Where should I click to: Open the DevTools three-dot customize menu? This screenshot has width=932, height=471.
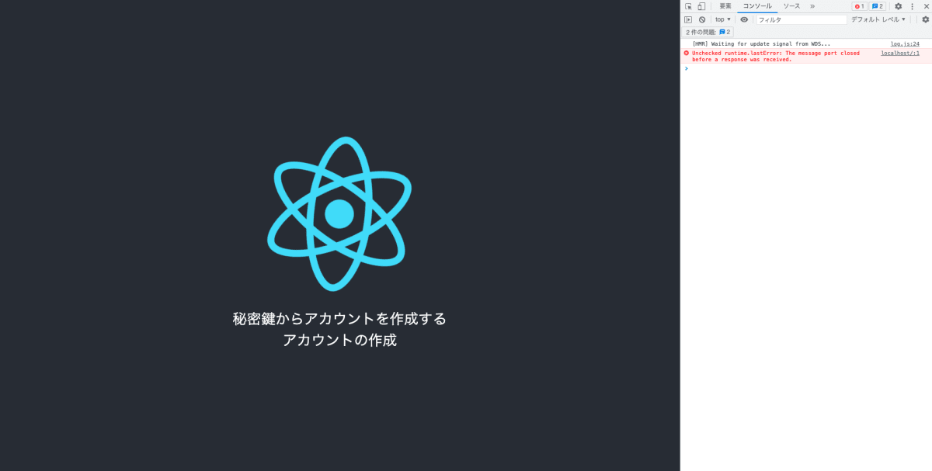click(x=913, y=6)
